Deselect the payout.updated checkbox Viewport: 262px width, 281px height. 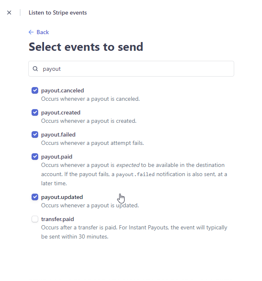35,197
